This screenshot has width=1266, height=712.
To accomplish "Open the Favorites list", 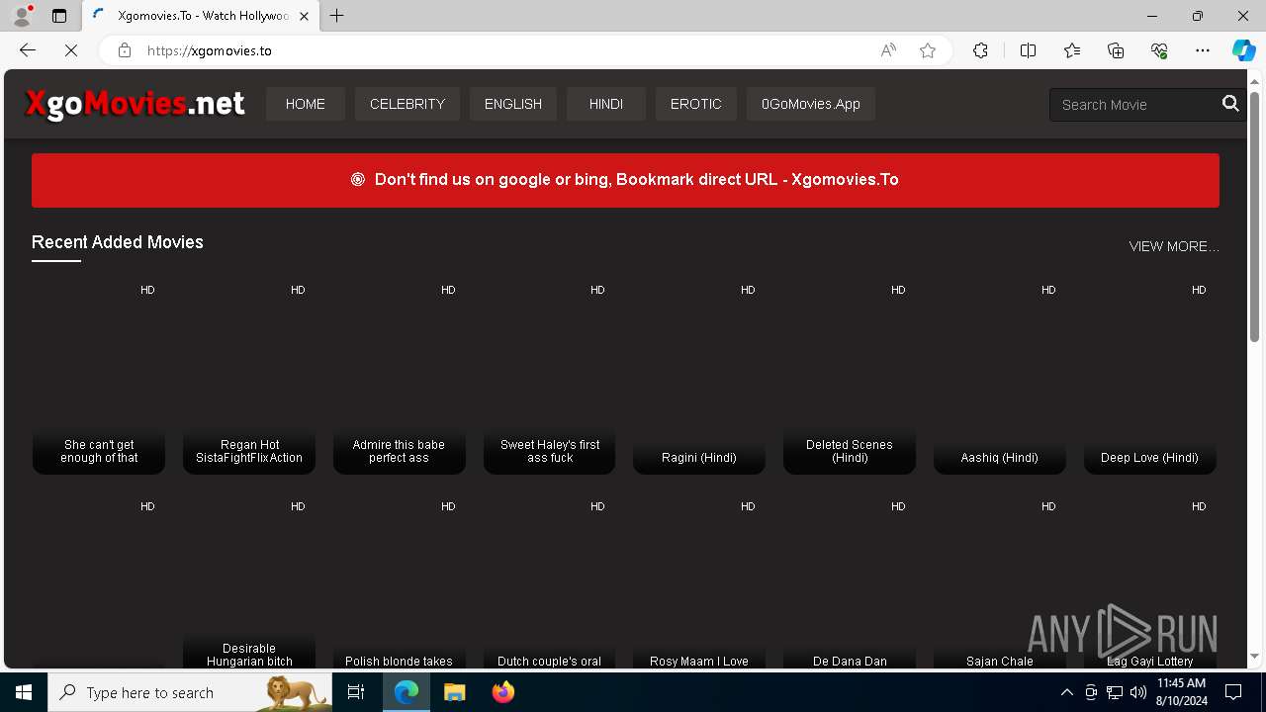I will click(x=1072, y=50).
